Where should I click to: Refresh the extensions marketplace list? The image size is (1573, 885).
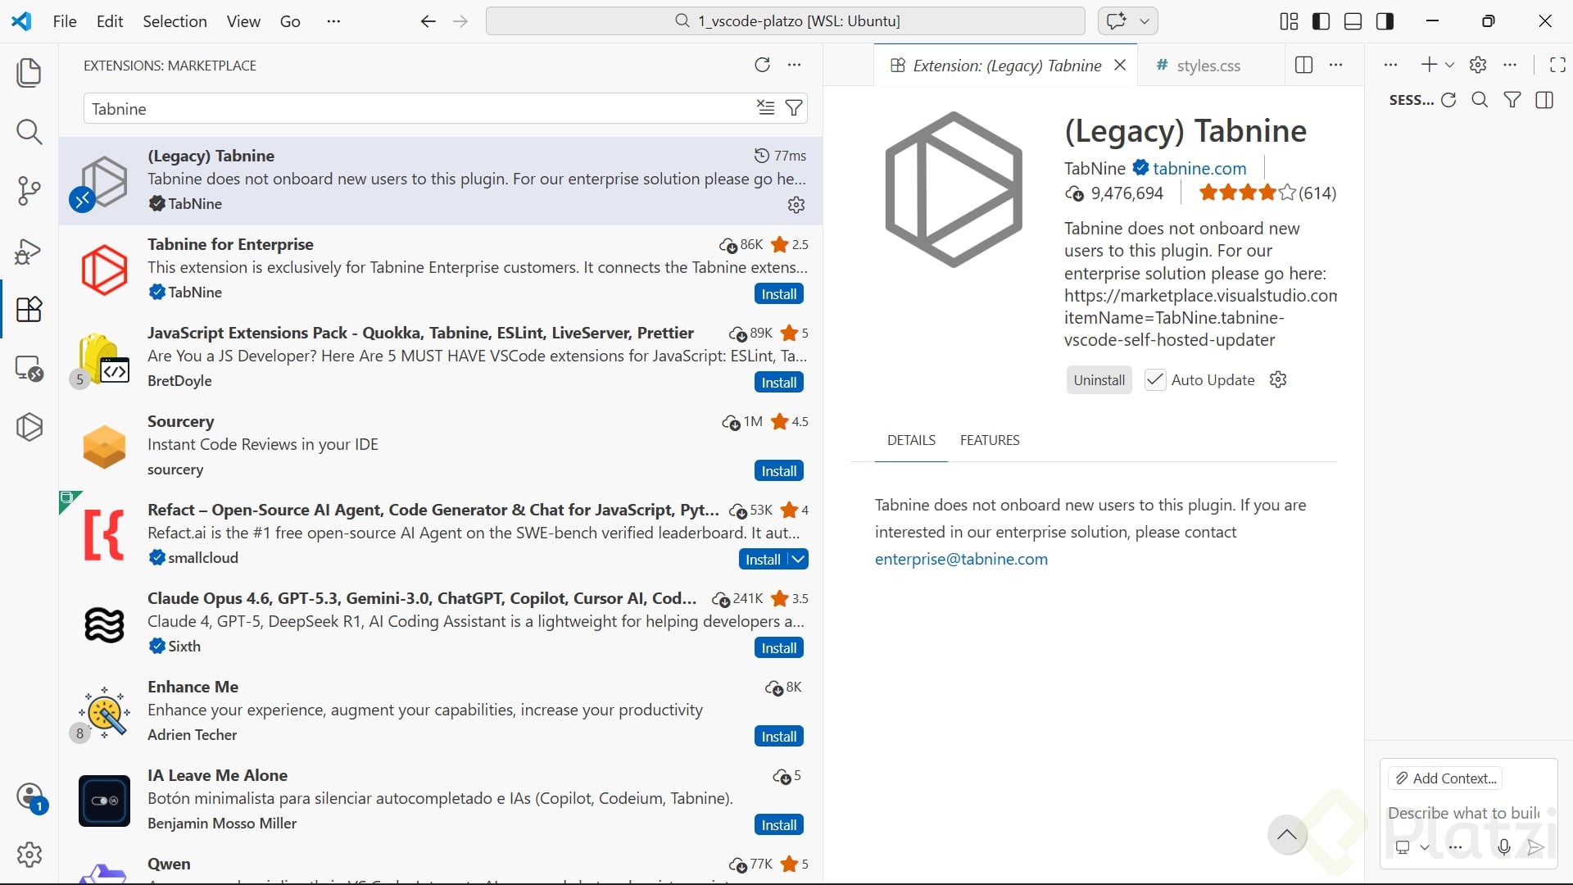[x=762, y=66]
